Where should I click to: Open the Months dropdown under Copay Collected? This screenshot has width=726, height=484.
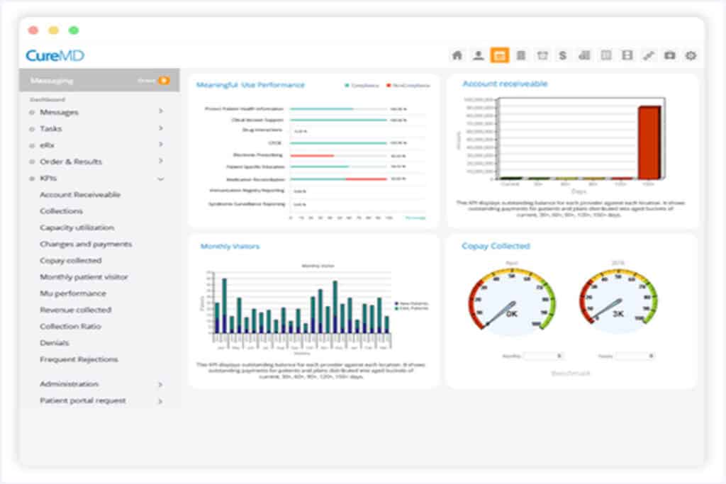544,356
